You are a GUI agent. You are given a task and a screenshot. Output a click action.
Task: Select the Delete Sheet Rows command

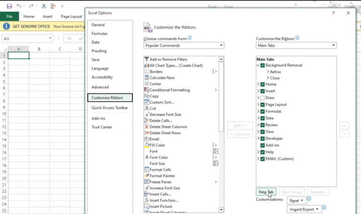(x=181, y=133)
